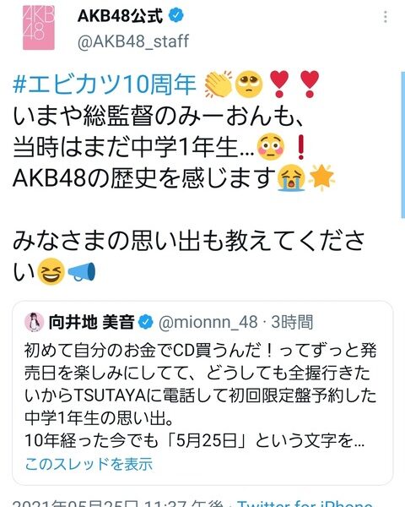405x507 pixels.
Task: Tap the laughing face emoji
Action: point(51,271)
